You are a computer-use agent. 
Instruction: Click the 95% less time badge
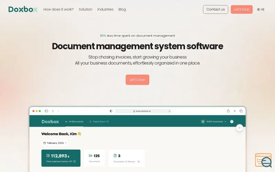point(137,36)
